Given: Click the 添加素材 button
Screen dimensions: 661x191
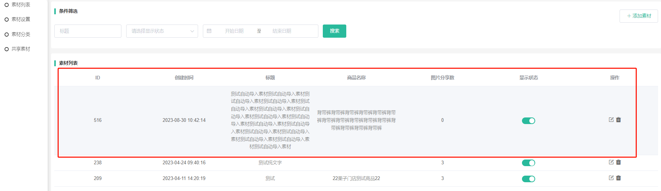Looking at the screenshot, I should (639, 16).
